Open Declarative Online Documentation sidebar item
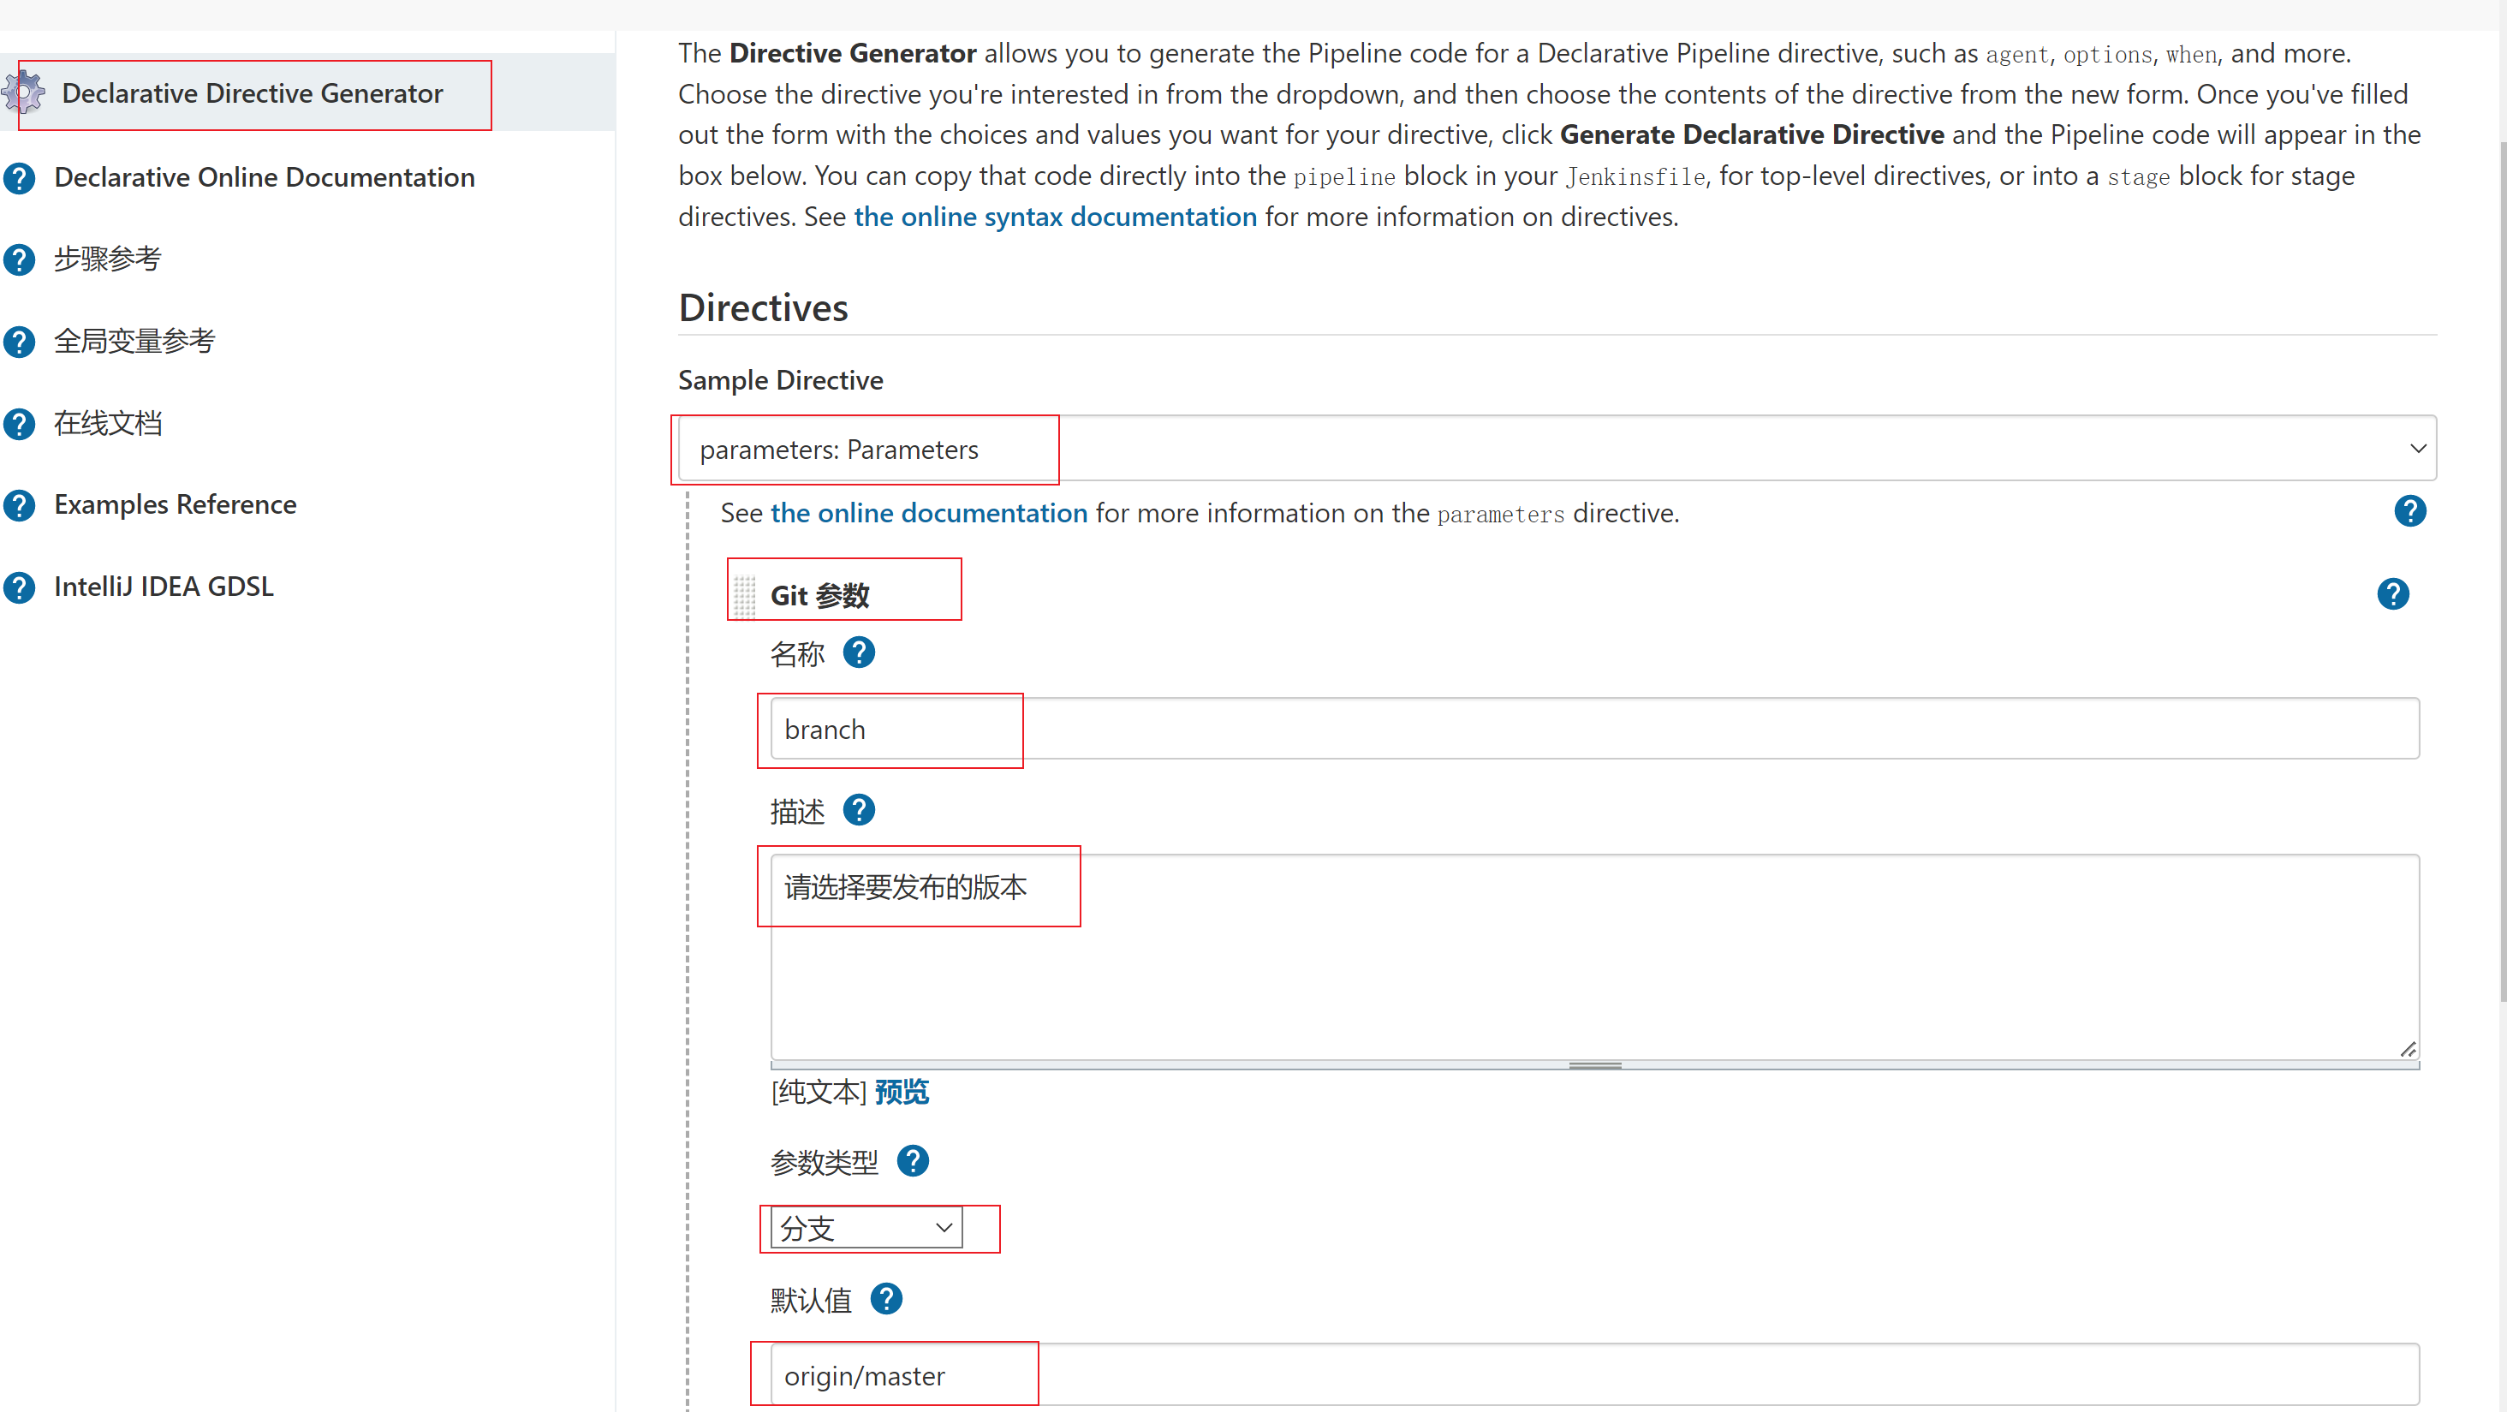The height and width of the screenshot is (1412, 2507). 264,177
